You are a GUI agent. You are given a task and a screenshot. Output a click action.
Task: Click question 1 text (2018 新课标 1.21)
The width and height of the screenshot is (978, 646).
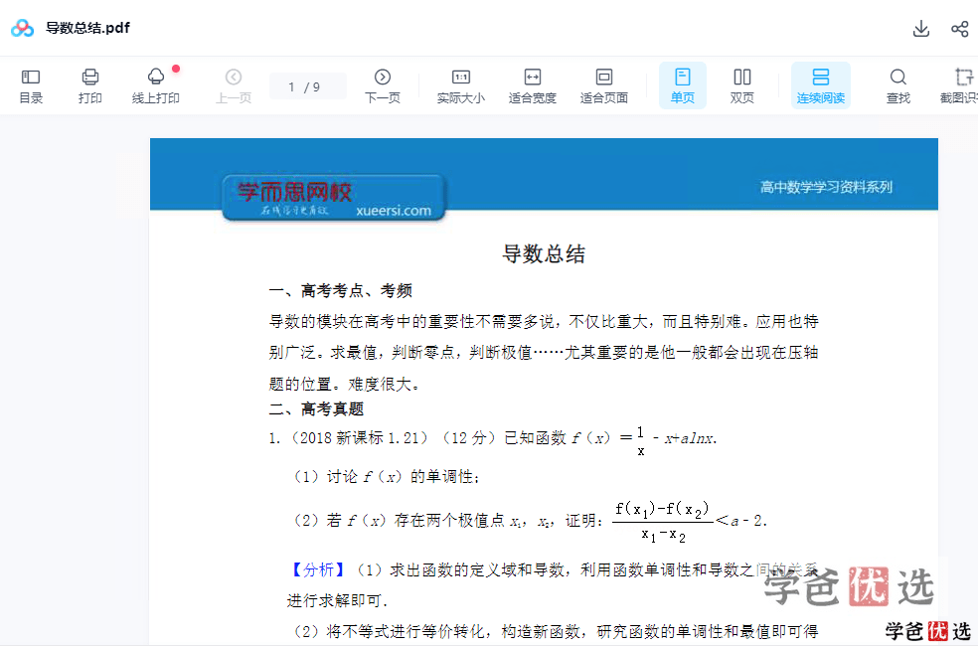tap(493, 438)
